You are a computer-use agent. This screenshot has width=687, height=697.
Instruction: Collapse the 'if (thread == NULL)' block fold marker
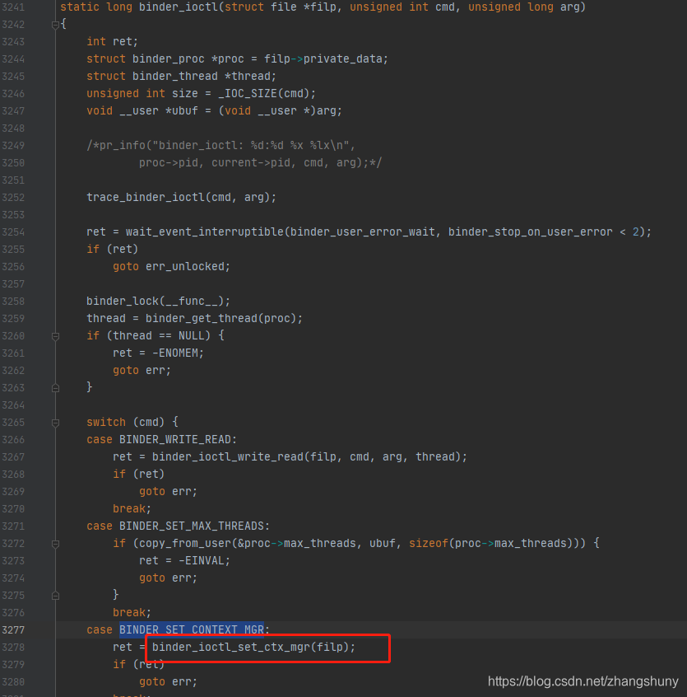coord(55,336)
